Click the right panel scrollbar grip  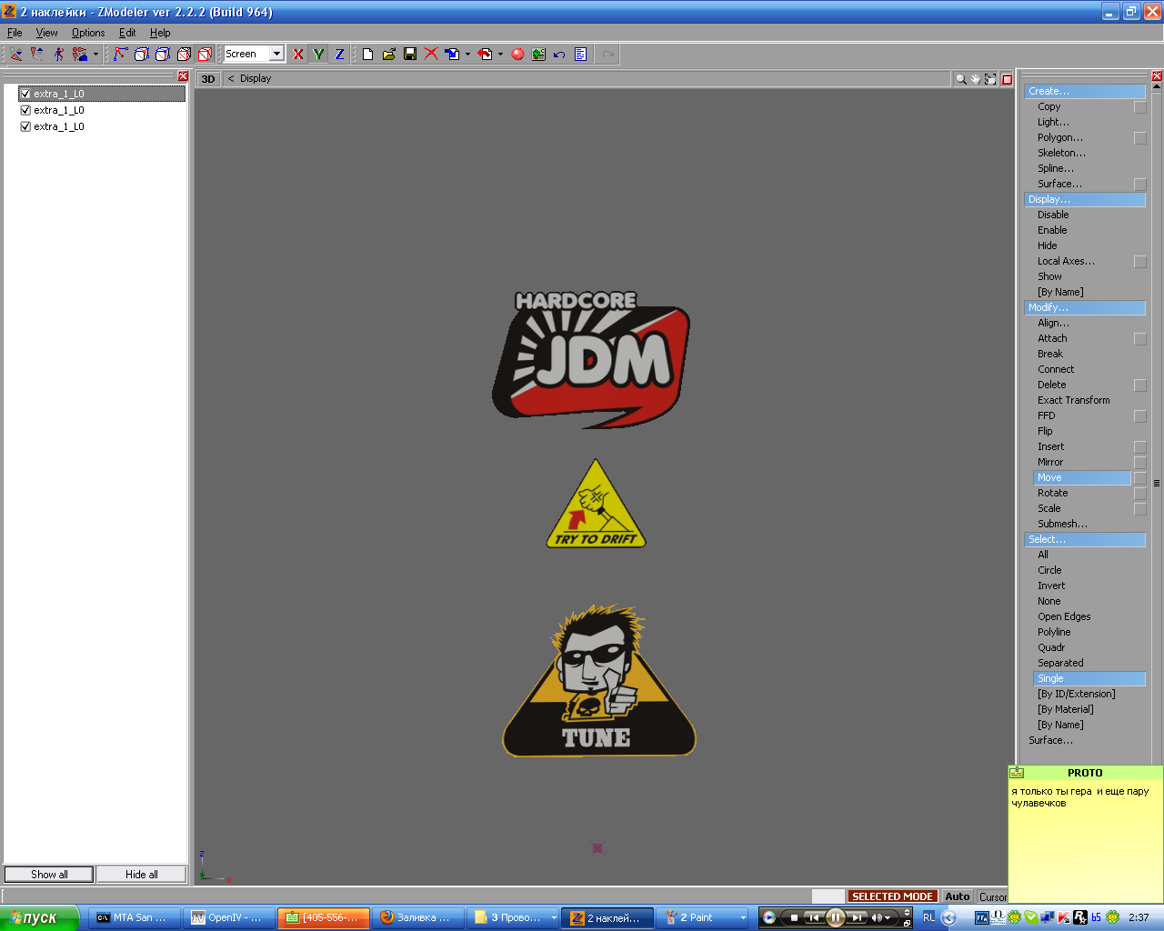[x=1157, y=484]
